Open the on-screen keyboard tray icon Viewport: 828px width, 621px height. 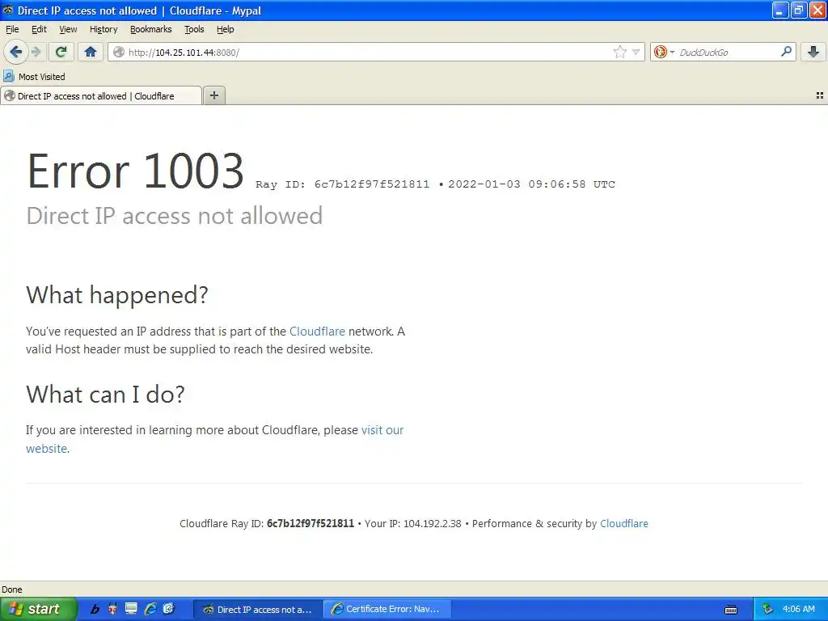[731, 610]
